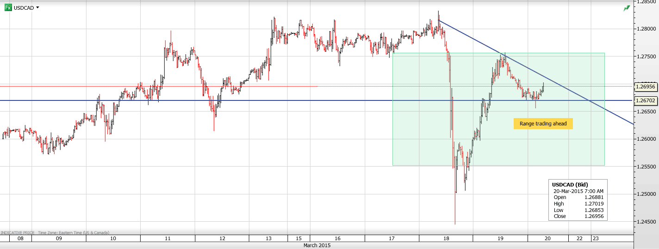
Task: Click the green Fx instrument icon
Action: (x=8, y=7)
